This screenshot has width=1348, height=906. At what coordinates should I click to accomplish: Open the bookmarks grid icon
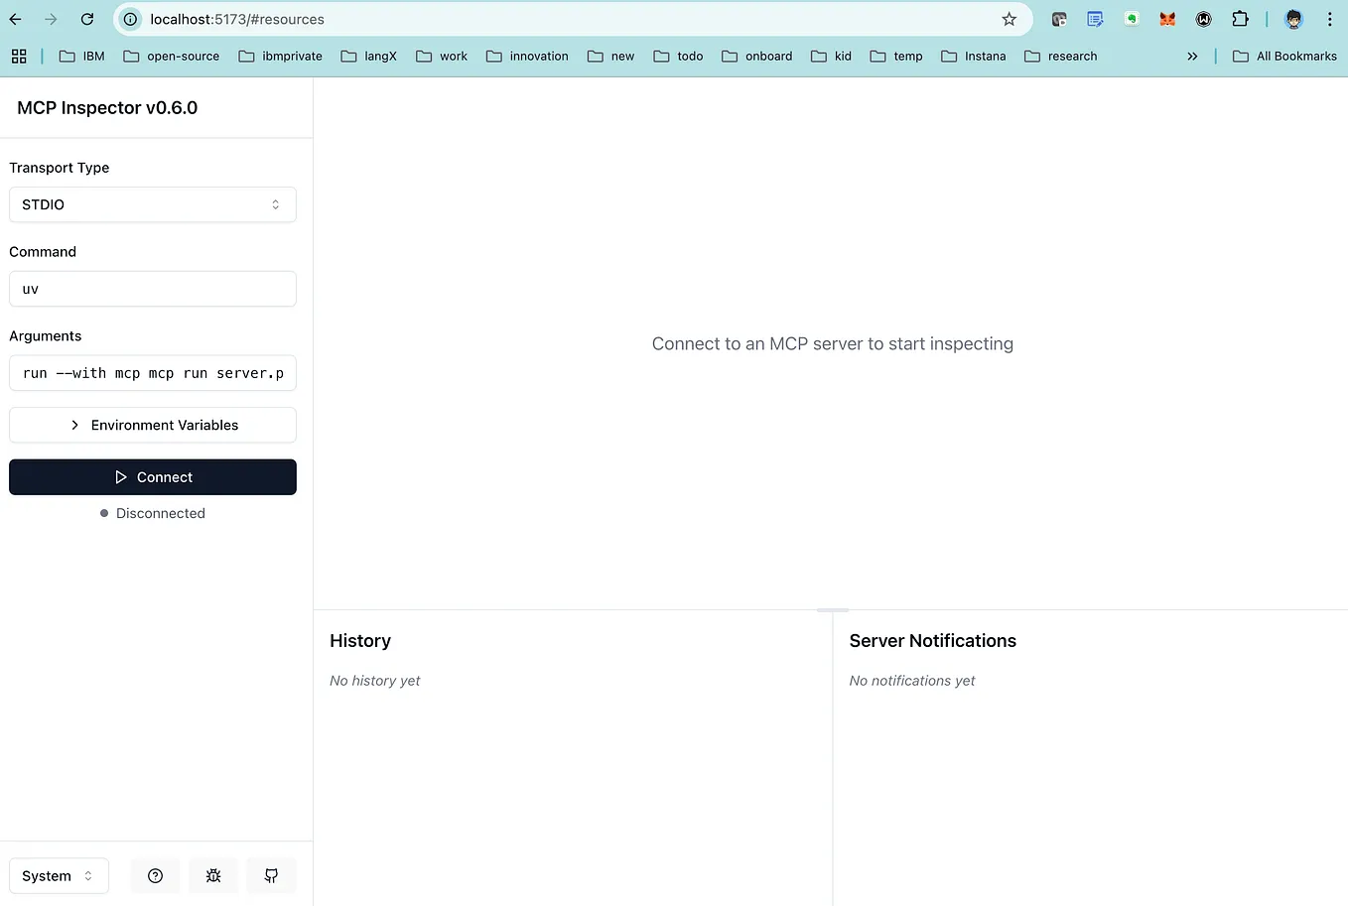tap(19, 56)
